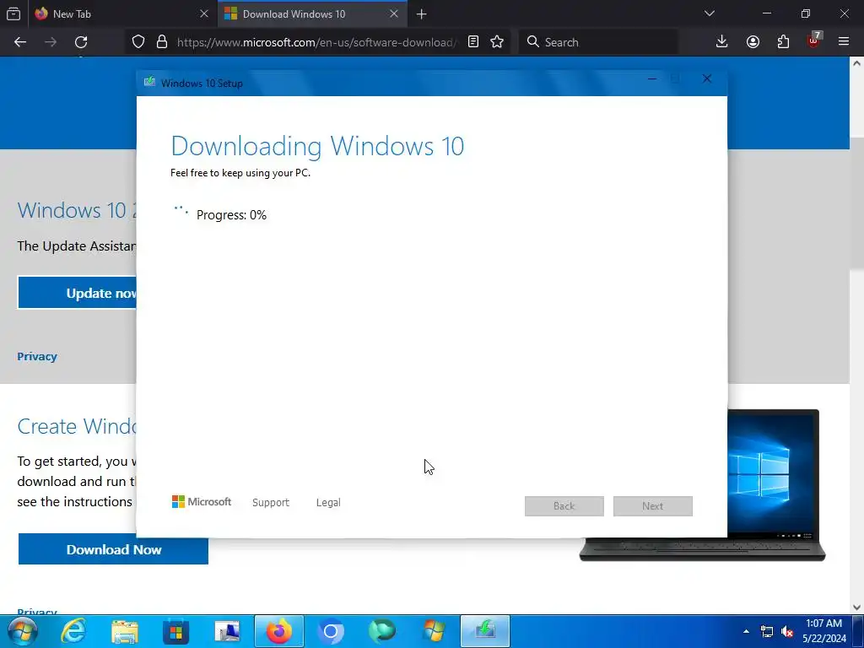Click the disabled Next button in Setup
Viewport: 864px width, 648px height.
tap(652, 506)
